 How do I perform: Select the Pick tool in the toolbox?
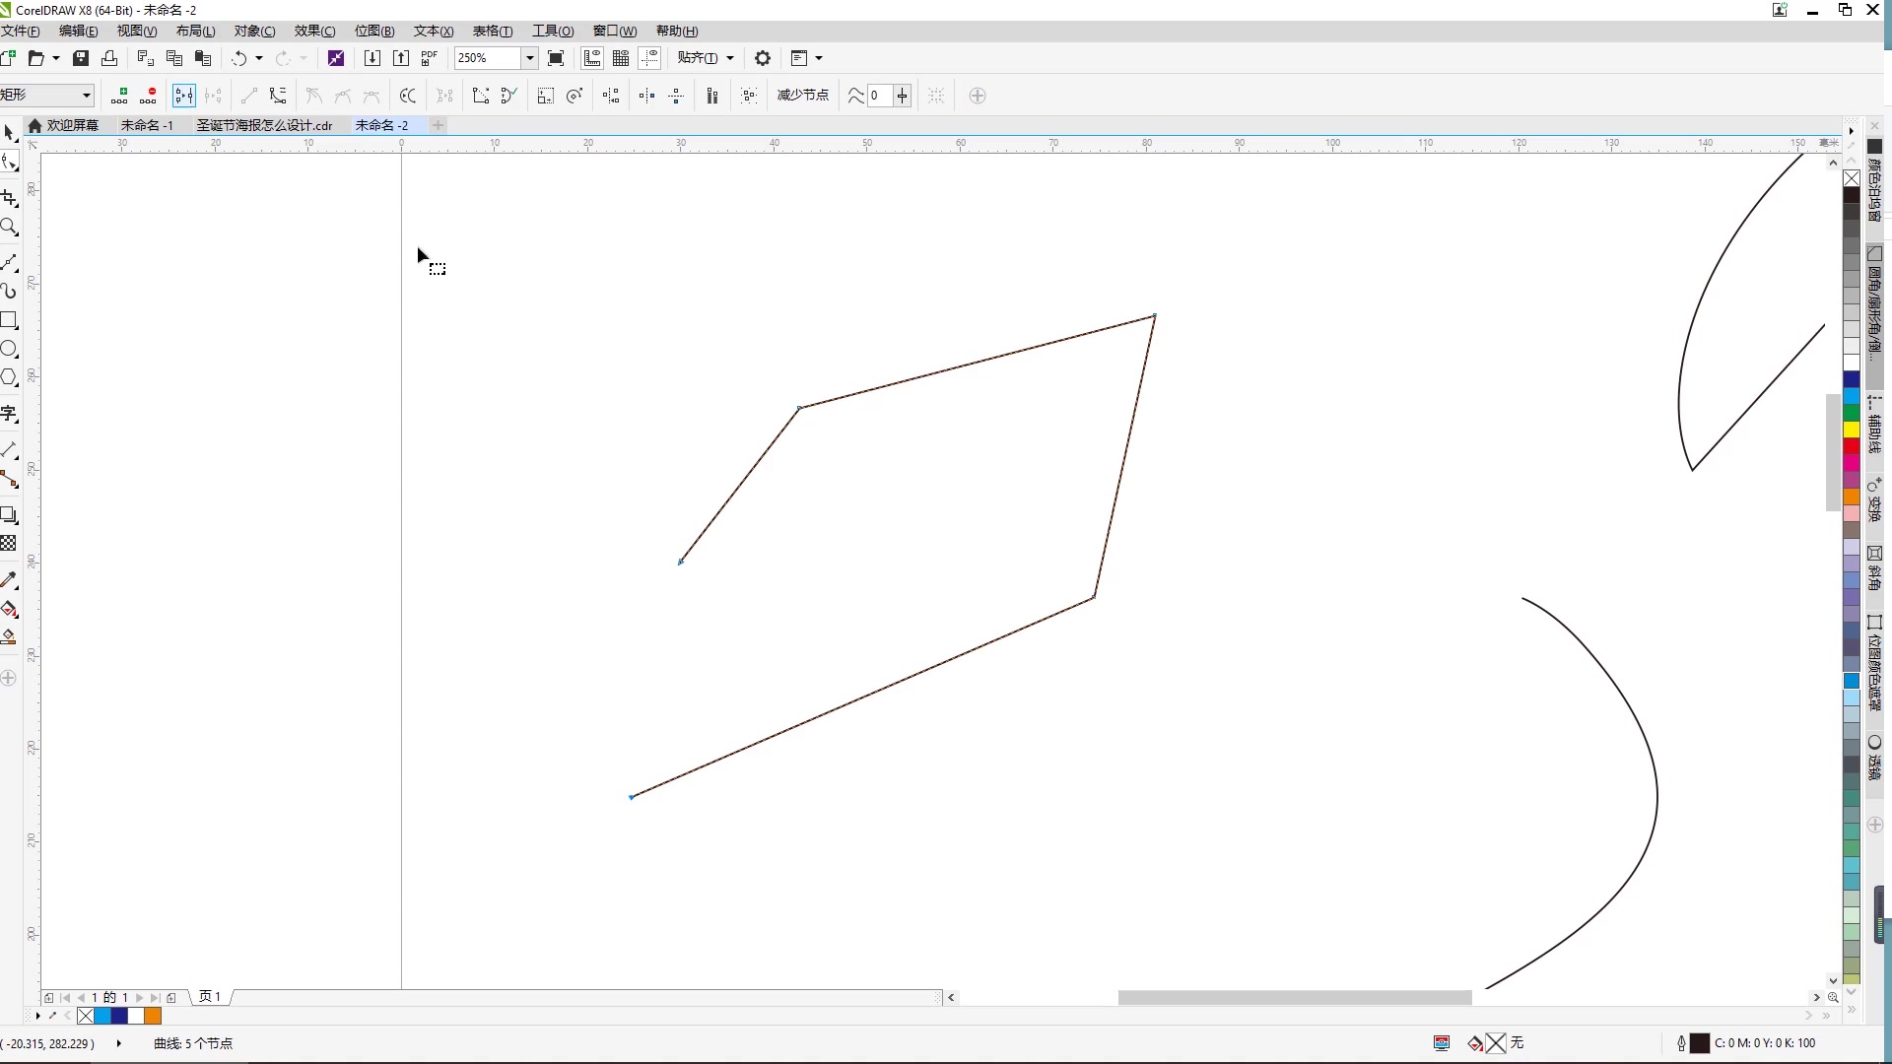[x=9, y=132]
